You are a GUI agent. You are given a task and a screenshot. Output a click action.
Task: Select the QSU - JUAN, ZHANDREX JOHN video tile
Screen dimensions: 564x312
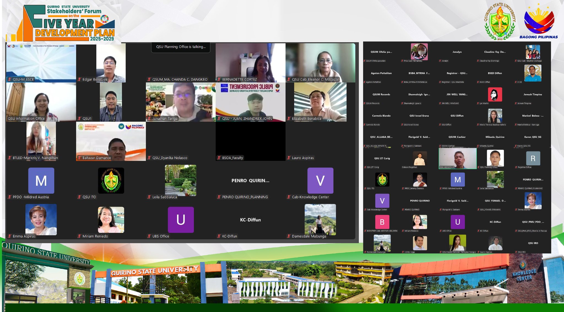250,102
